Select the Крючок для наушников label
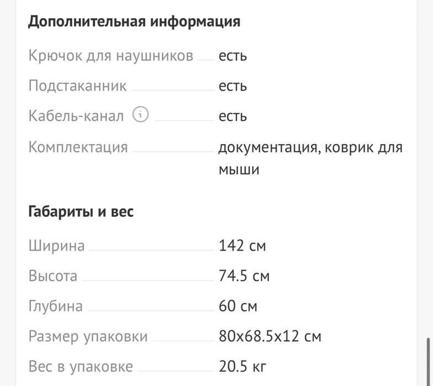Image resolution: width=433 pixels, height=386 pixels. [x=110, y=56]
